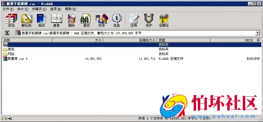The width and height of the screenshot is (263, 122).
Task: Sort by the 类型 column header
Action: point(184,40)
